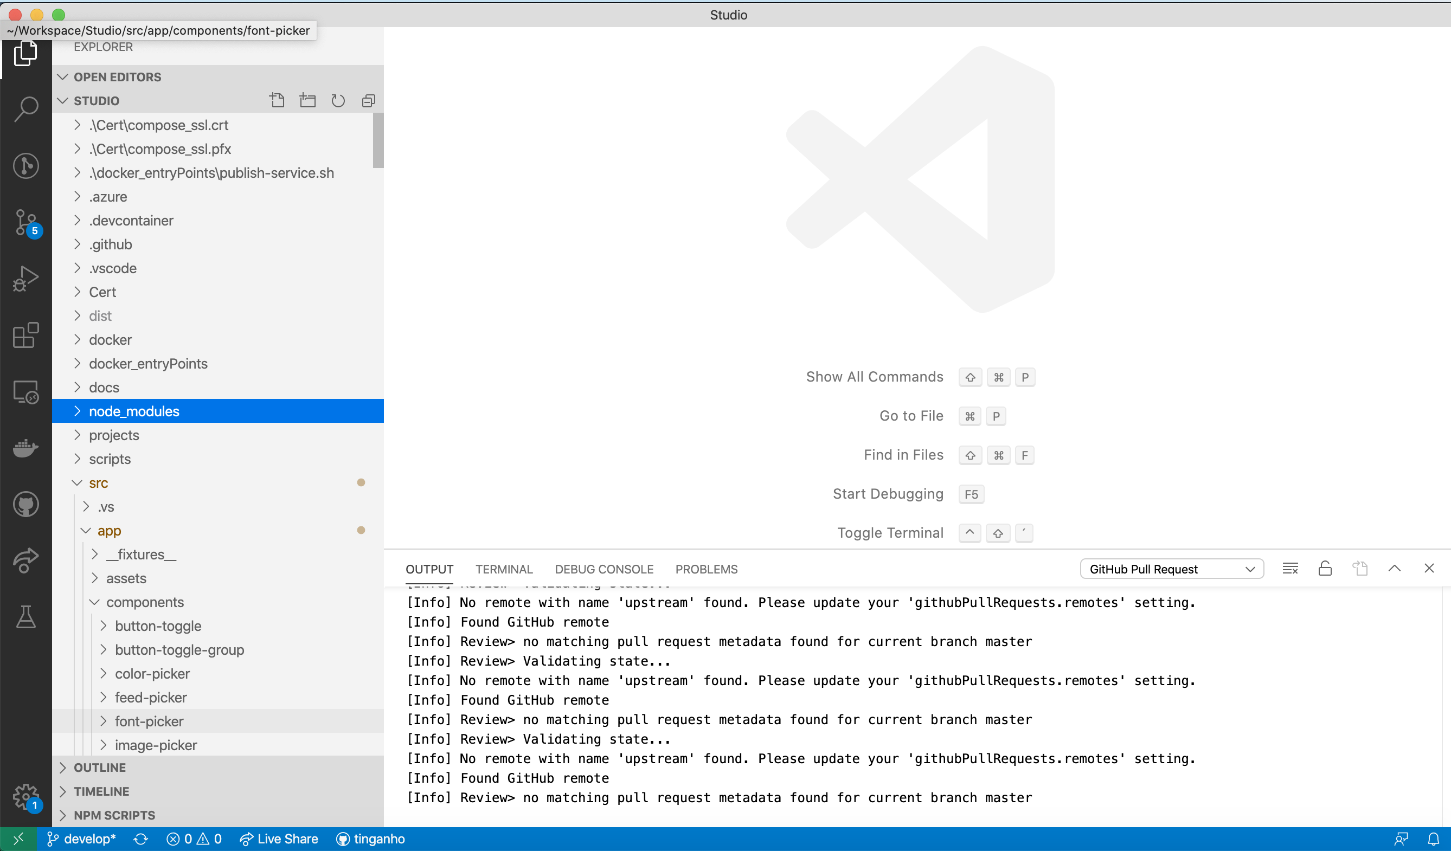This screenshot has height=851, width=1451.
Task: Open the Docker extension view
Action: (25, 448)
